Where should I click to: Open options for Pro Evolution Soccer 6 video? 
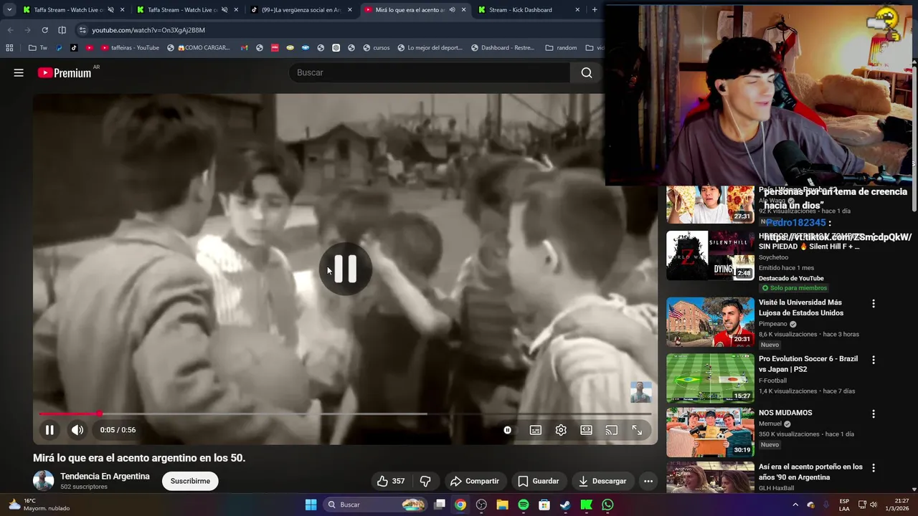pos(874,360)
